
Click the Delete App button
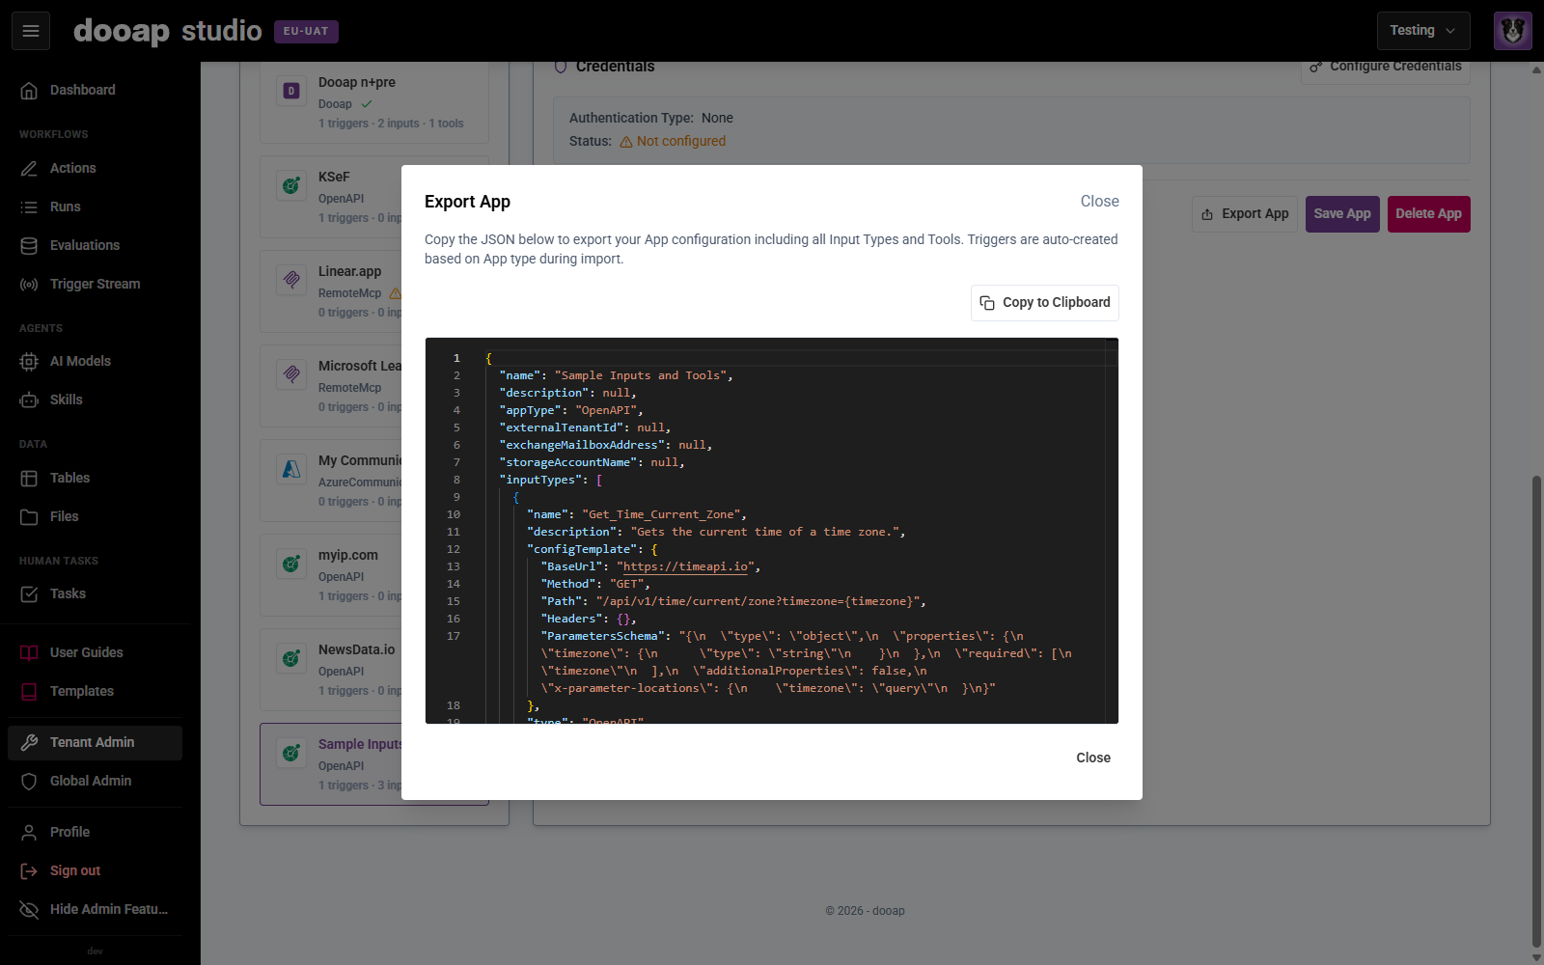point(1428,214)
